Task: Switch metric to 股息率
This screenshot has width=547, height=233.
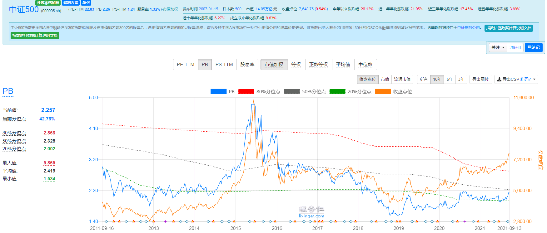Action: tap(247, 65)
